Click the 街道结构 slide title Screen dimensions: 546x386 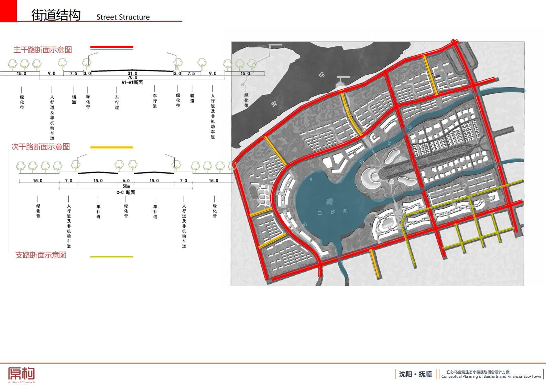(56, 15)
